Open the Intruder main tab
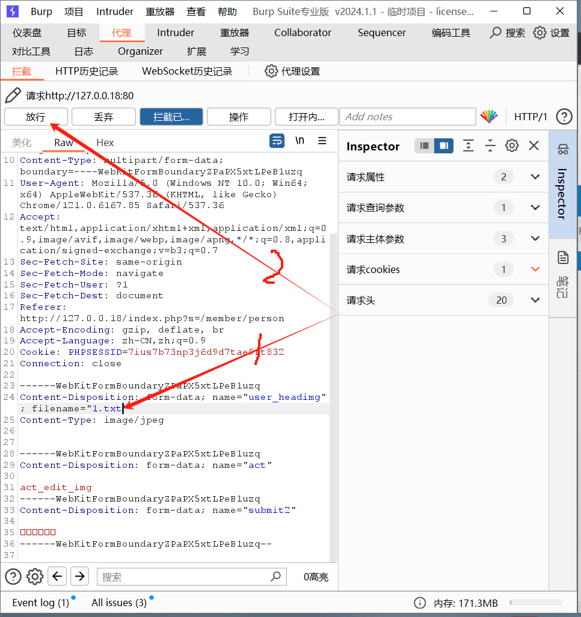Image resolution: width=581 pixels, height=617 pixels. (x=176, y=32)
